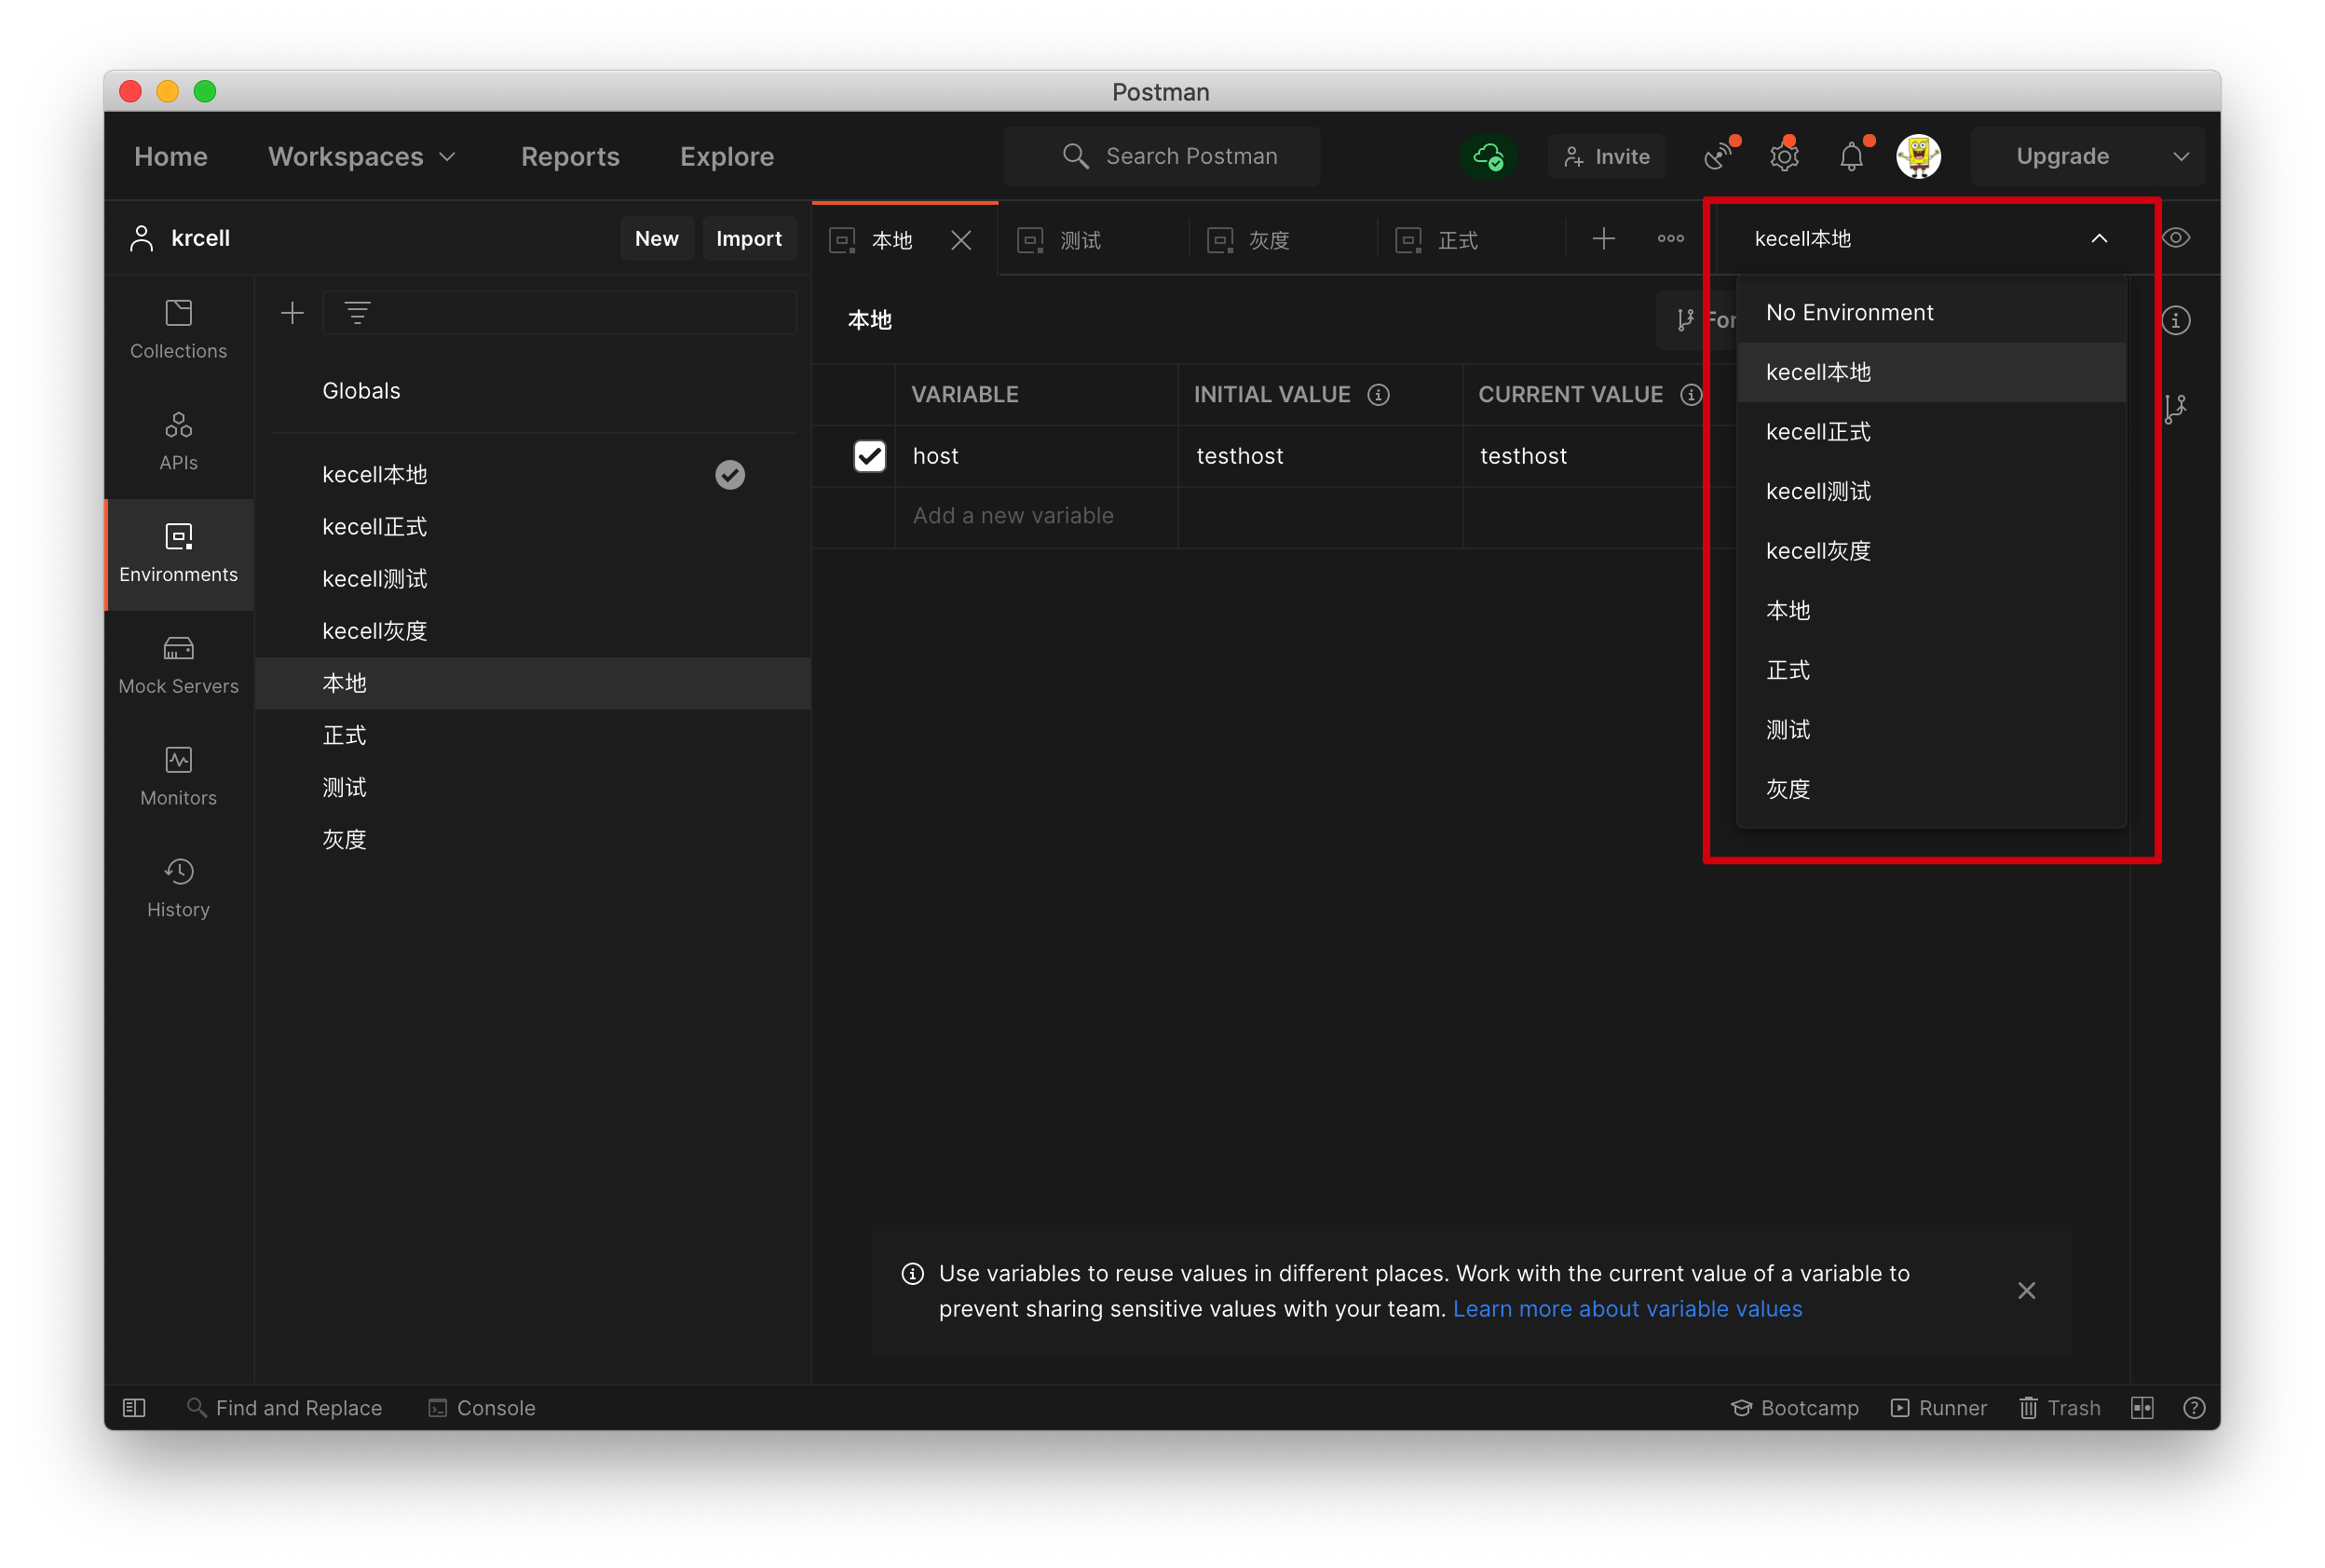Click the Search Postman field
This screenshot has height=1568, width=2325.
tap(1162, 156)
